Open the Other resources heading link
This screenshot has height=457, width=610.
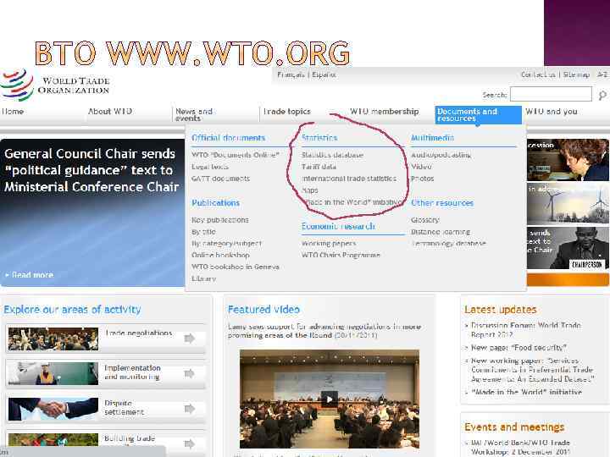[x=442, y=203]
